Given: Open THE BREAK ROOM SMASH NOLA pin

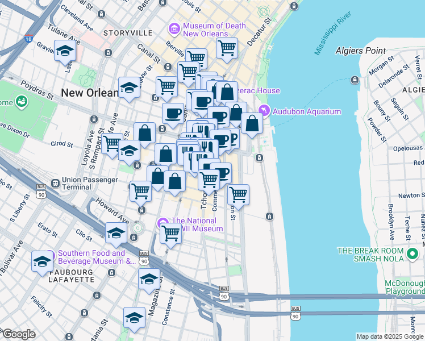Looking at the screenshot, I should (413, 255).
